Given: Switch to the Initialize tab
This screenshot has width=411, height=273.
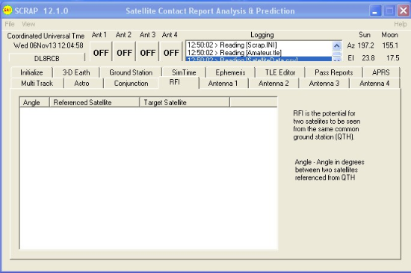Looking at the screenshot, I should [x=31, y=72].
